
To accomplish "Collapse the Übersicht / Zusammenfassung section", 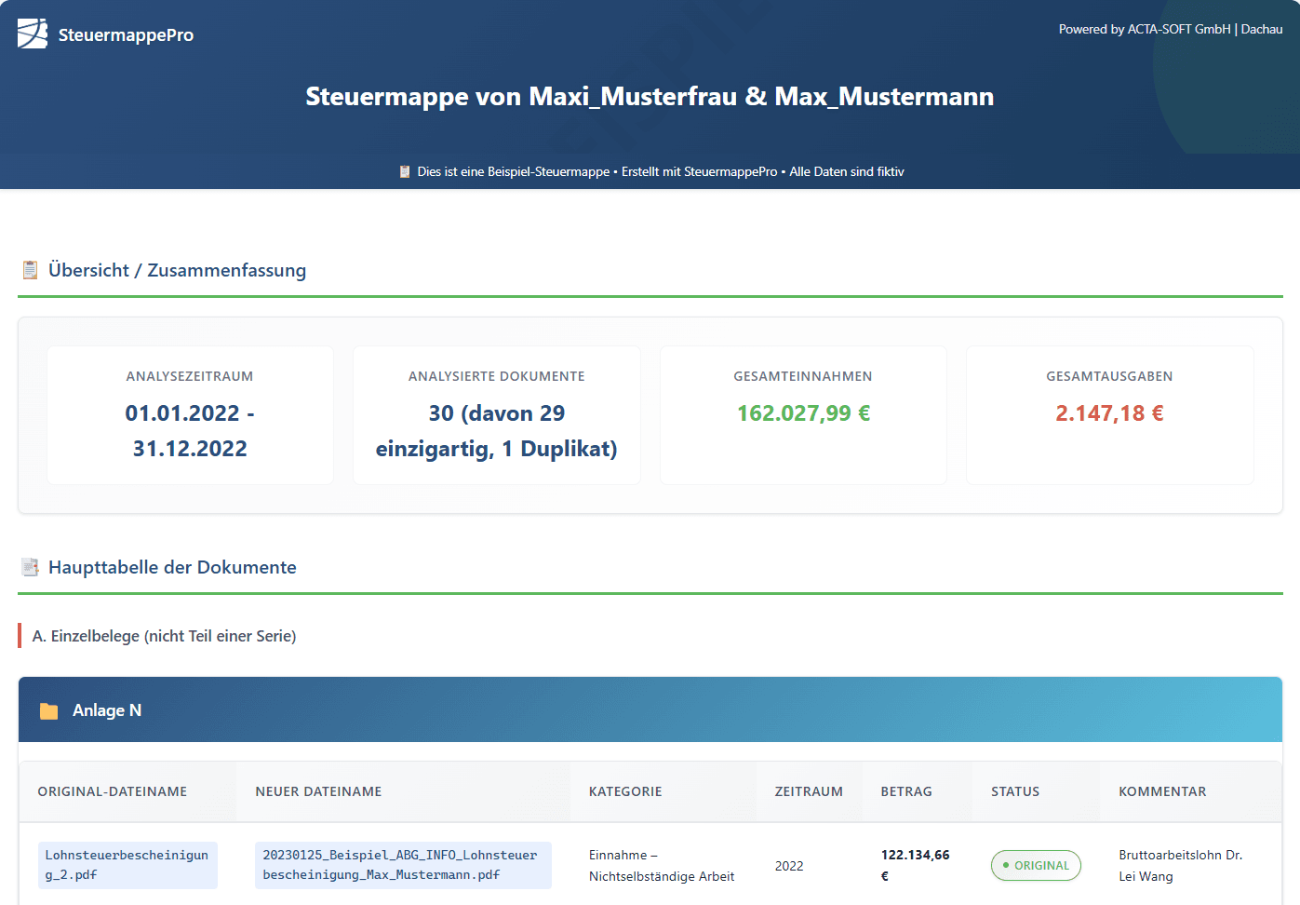I will (177, 270).
